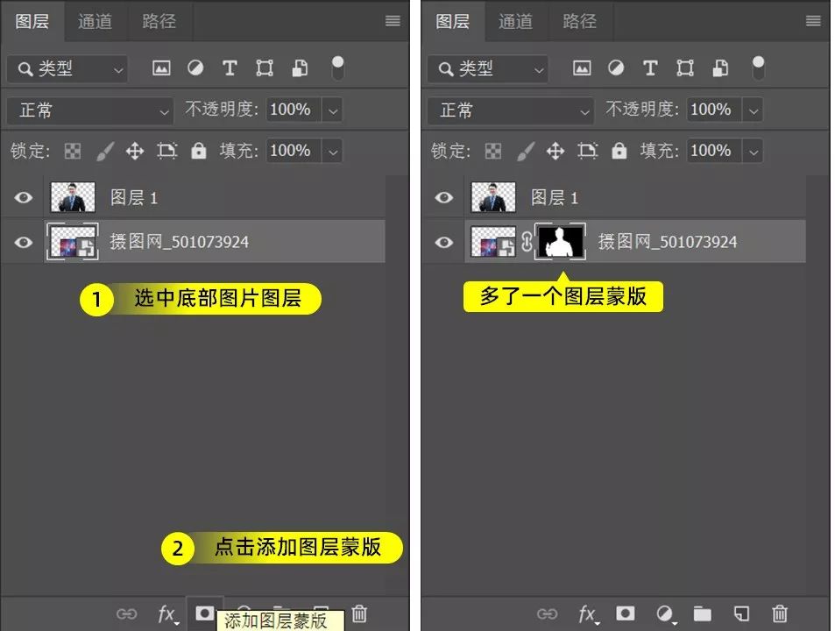Click 不透明度 value field in right panel

point(715,110)
